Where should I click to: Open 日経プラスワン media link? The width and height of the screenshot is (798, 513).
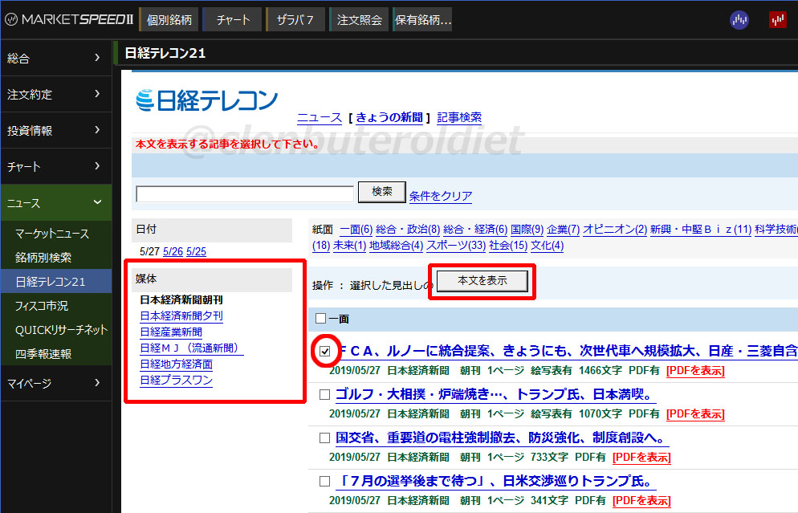coord(176,381)
